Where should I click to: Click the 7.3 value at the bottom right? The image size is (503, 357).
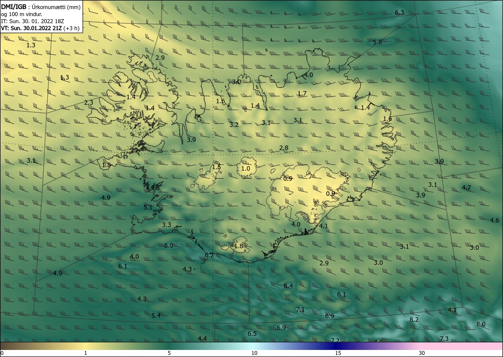point(444,339)
